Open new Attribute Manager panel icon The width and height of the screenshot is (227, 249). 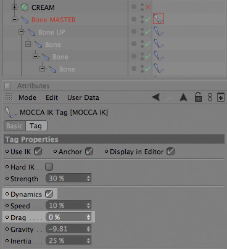click(x=221, y=97)
